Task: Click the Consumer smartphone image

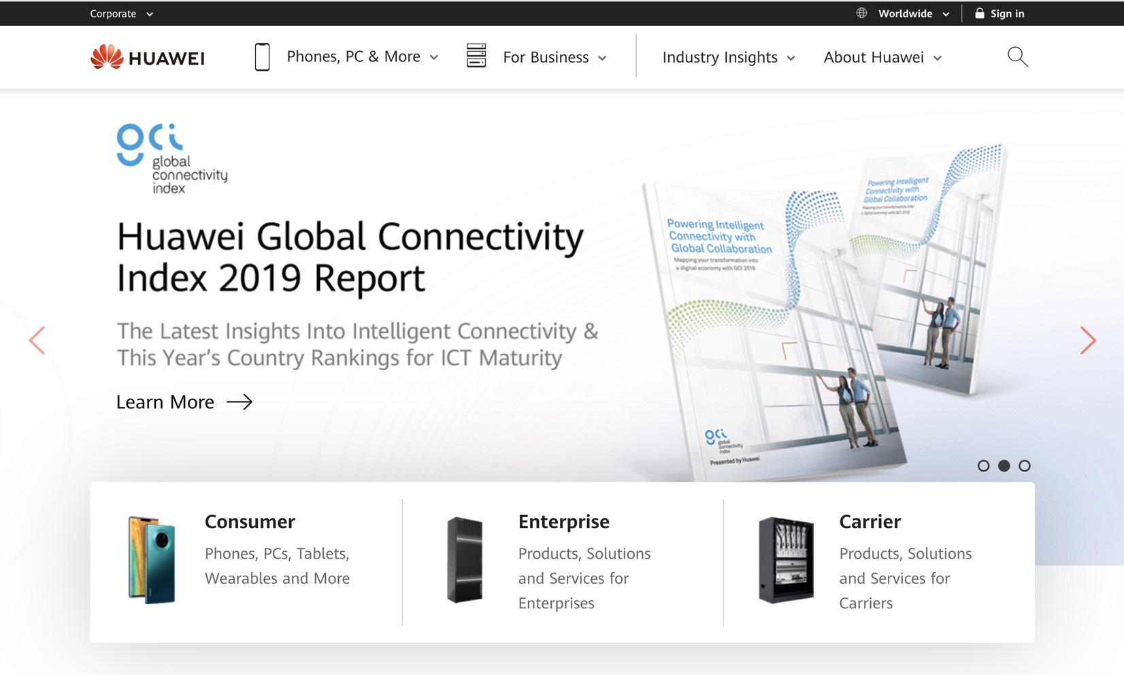Action: click(x=151, y=559)
